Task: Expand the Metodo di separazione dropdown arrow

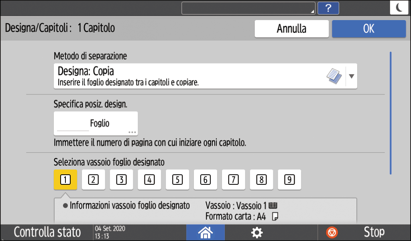Action: point(352,76)
